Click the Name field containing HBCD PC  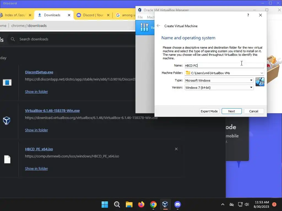pos(224,65)
